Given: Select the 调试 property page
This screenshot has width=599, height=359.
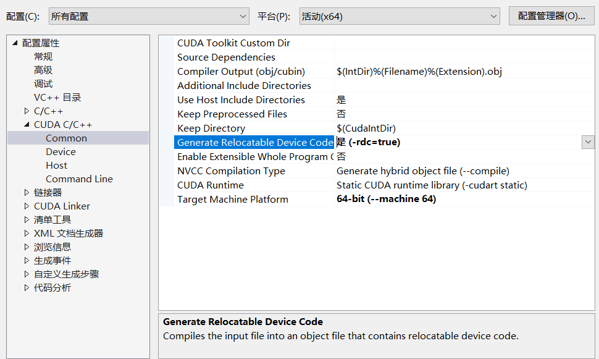Looking at the screenshot, I should point(43,84).
